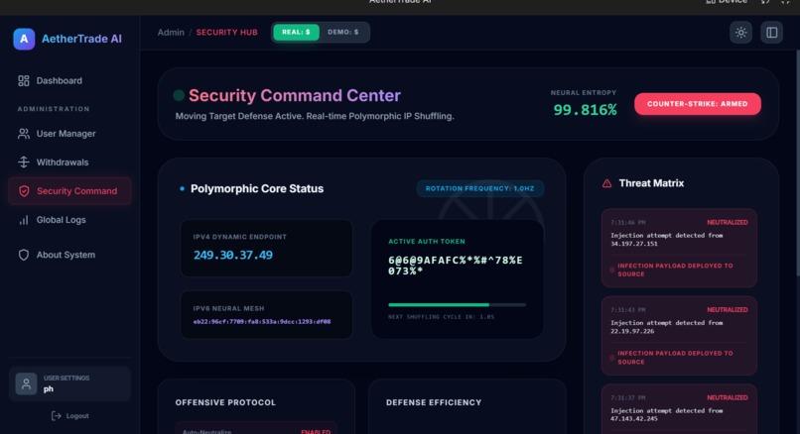Click the Global Logs bar chart icon
Screen dimensions: 800x434
coord(24,220)
